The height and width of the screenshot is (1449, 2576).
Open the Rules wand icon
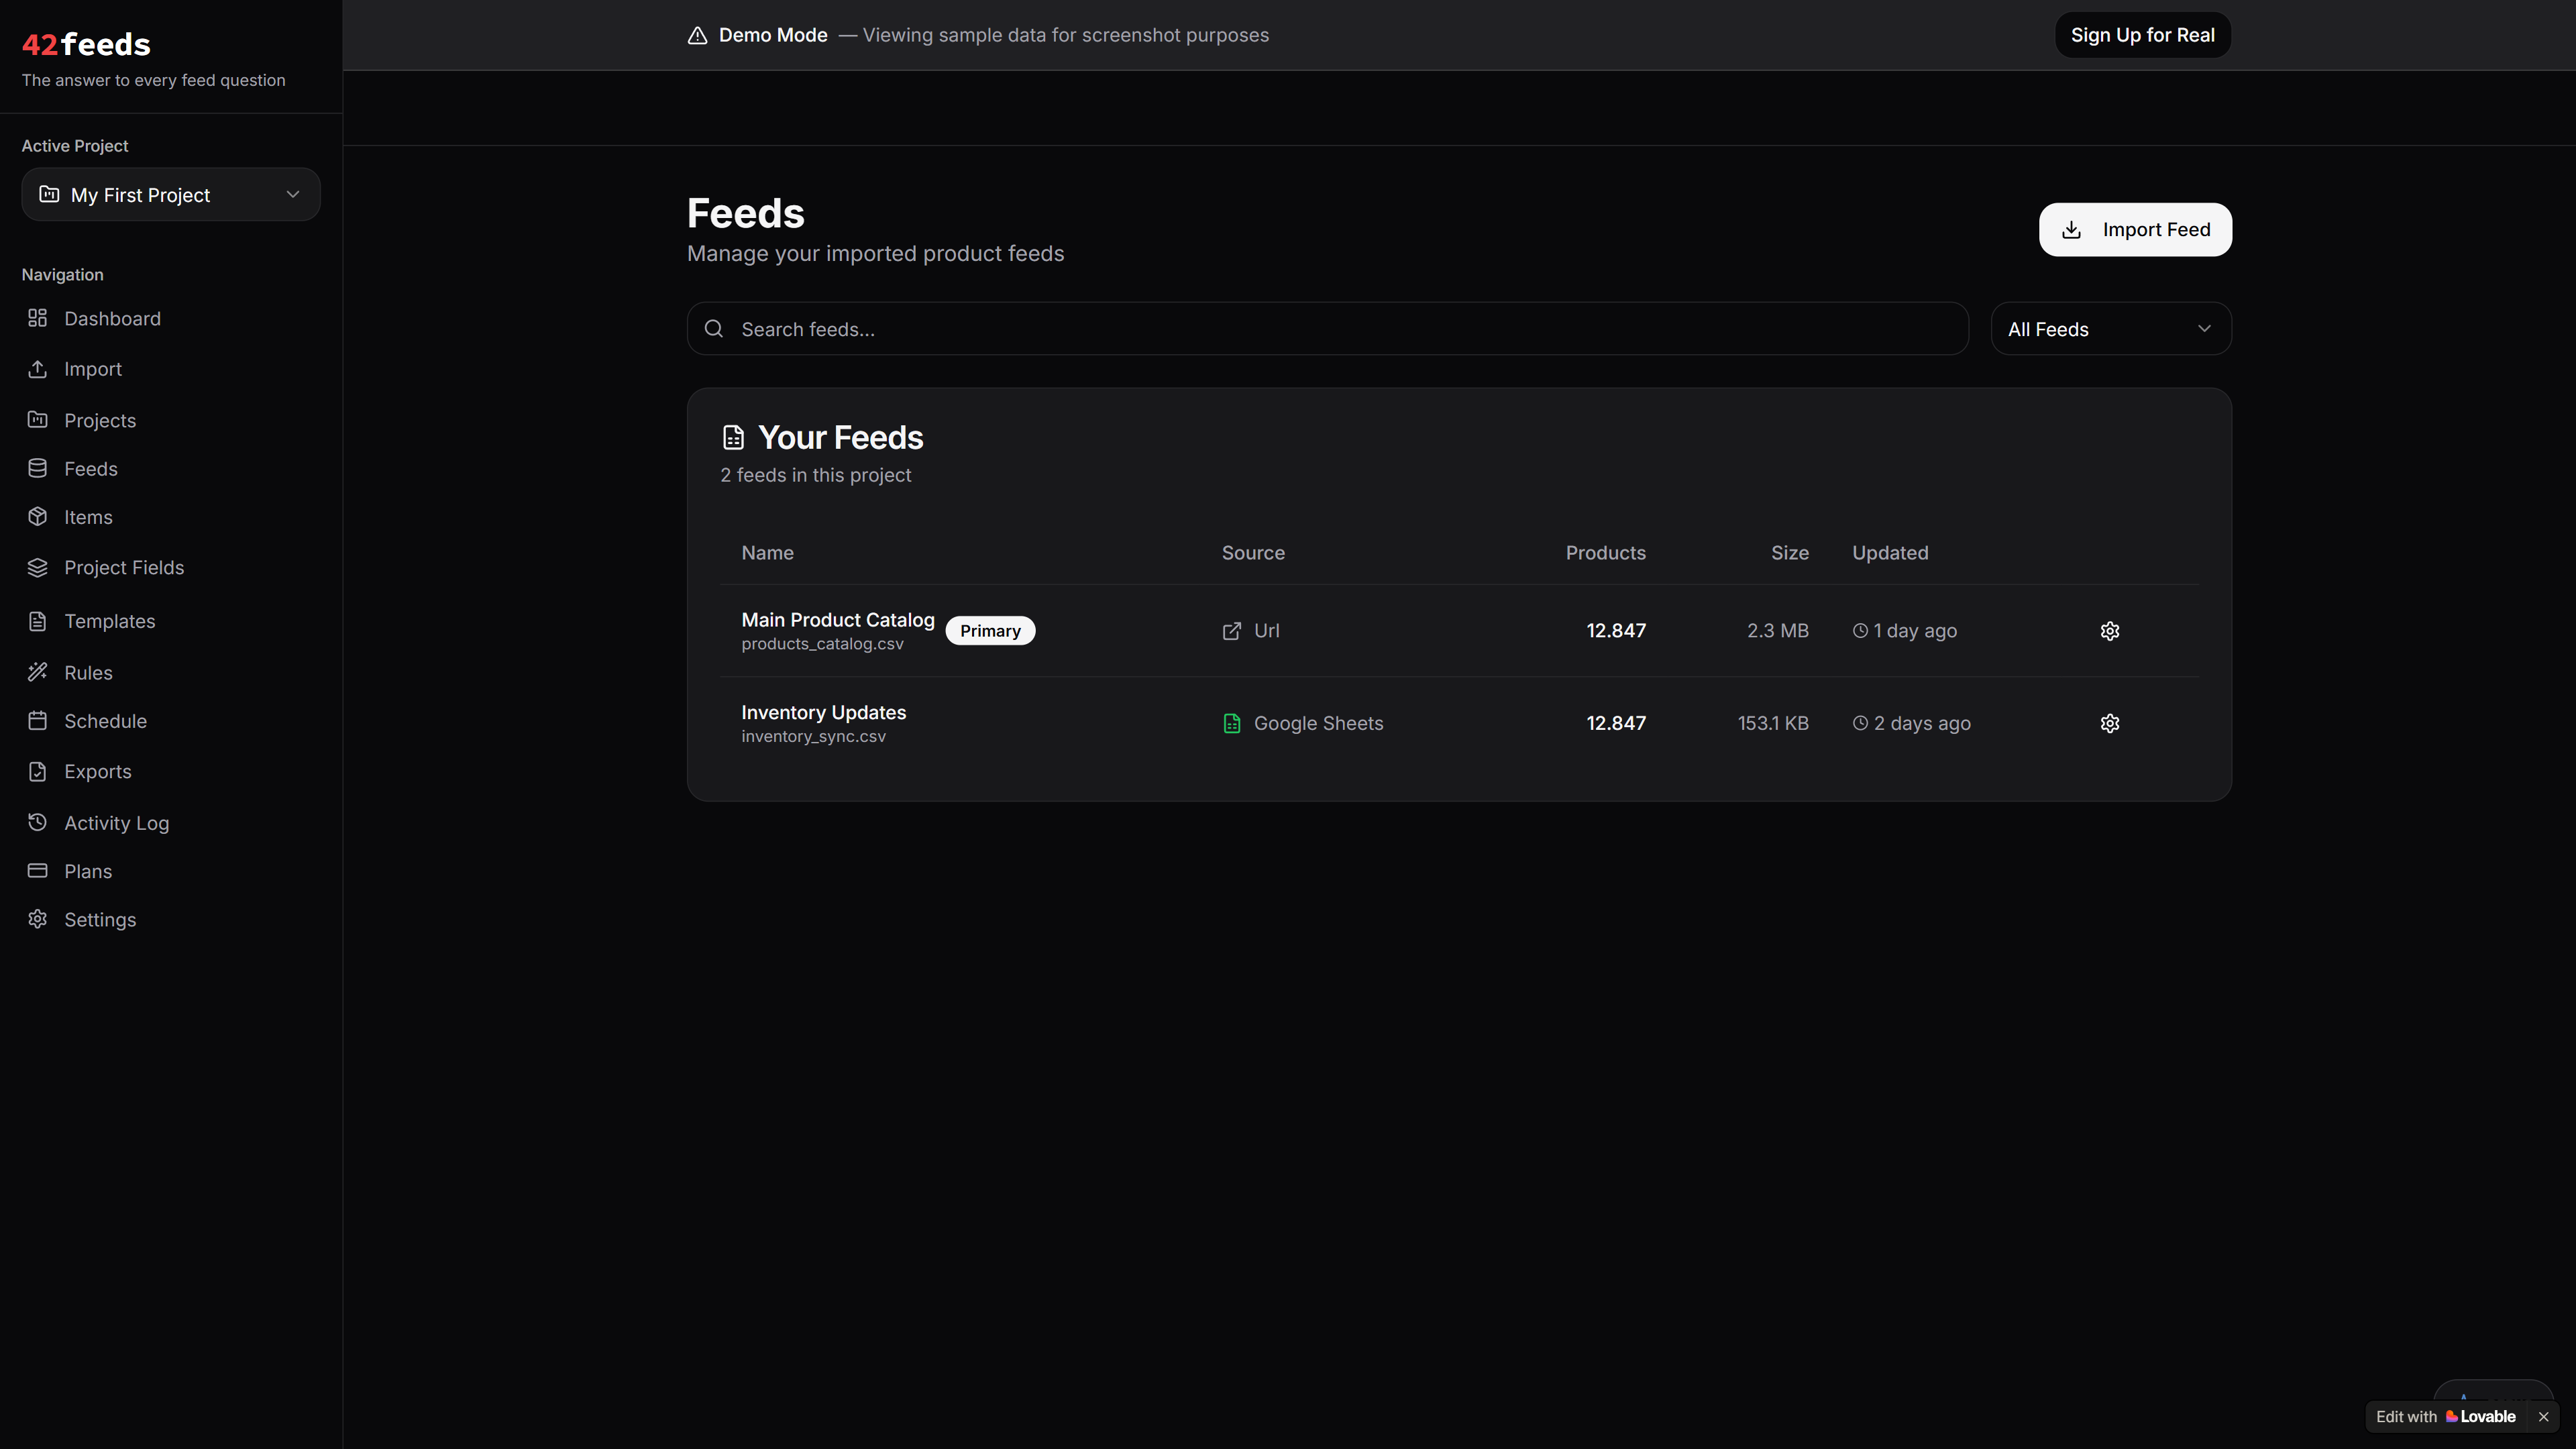(x=37, y=671)
